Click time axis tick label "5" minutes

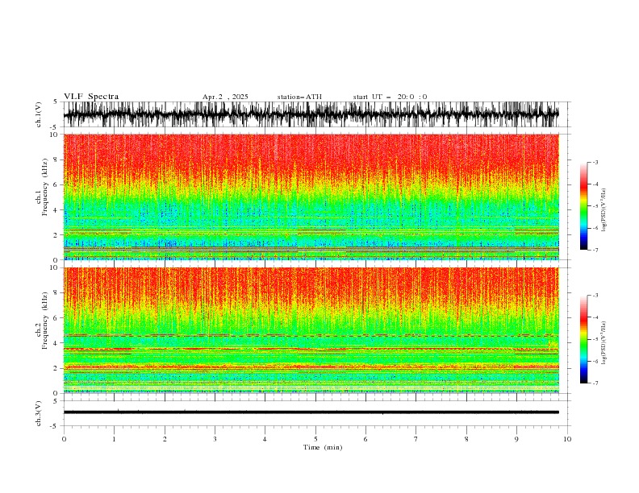point(315,439)
